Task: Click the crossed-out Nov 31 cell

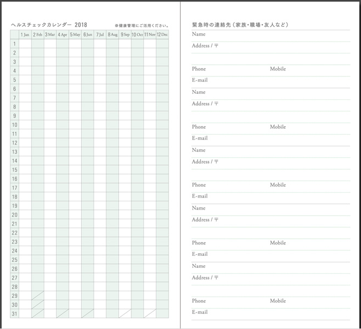Action: point(150,314)
